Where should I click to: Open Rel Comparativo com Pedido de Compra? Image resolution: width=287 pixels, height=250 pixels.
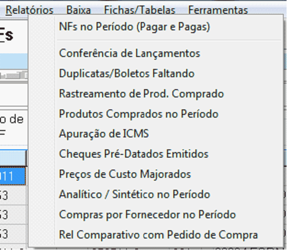coord(158,235)
